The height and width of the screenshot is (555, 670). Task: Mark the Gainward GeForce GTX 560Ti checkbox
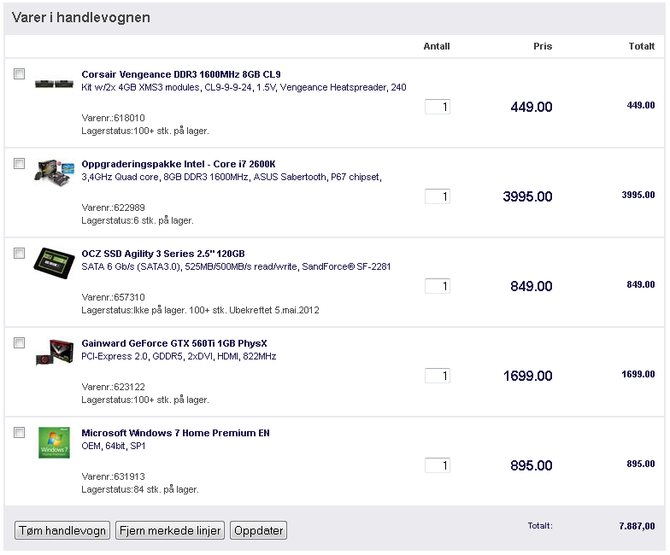(x=19, y=343)
